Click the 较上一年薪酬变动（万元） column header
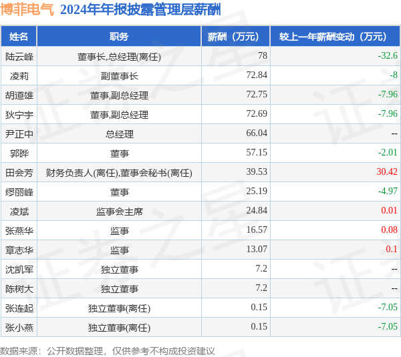The width and height of the screenshot is (401, 357). coord(335,37)
